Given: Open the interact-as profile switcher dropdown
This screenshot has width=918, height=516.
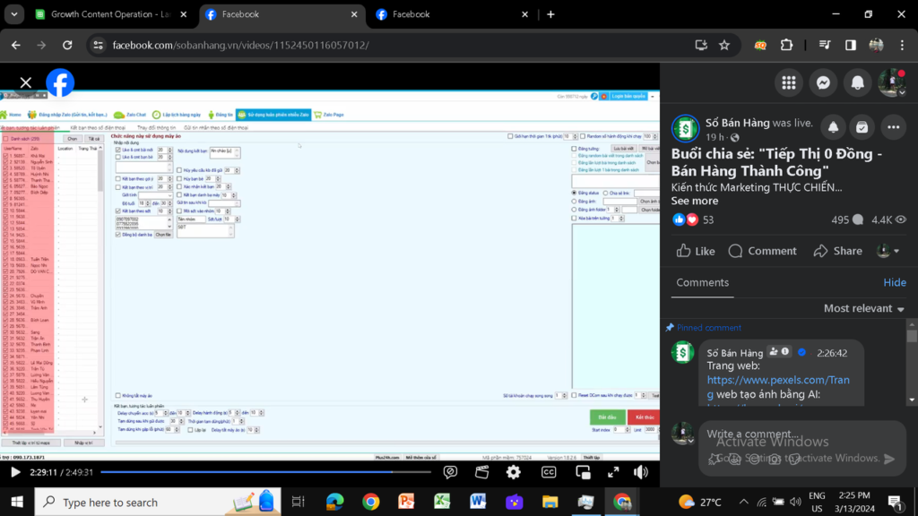Looking at the screenshot, I should point(888,251).
